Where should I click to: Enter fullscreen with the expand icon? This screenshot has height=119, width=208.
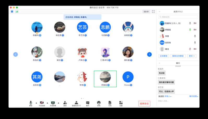coord(153,12)
